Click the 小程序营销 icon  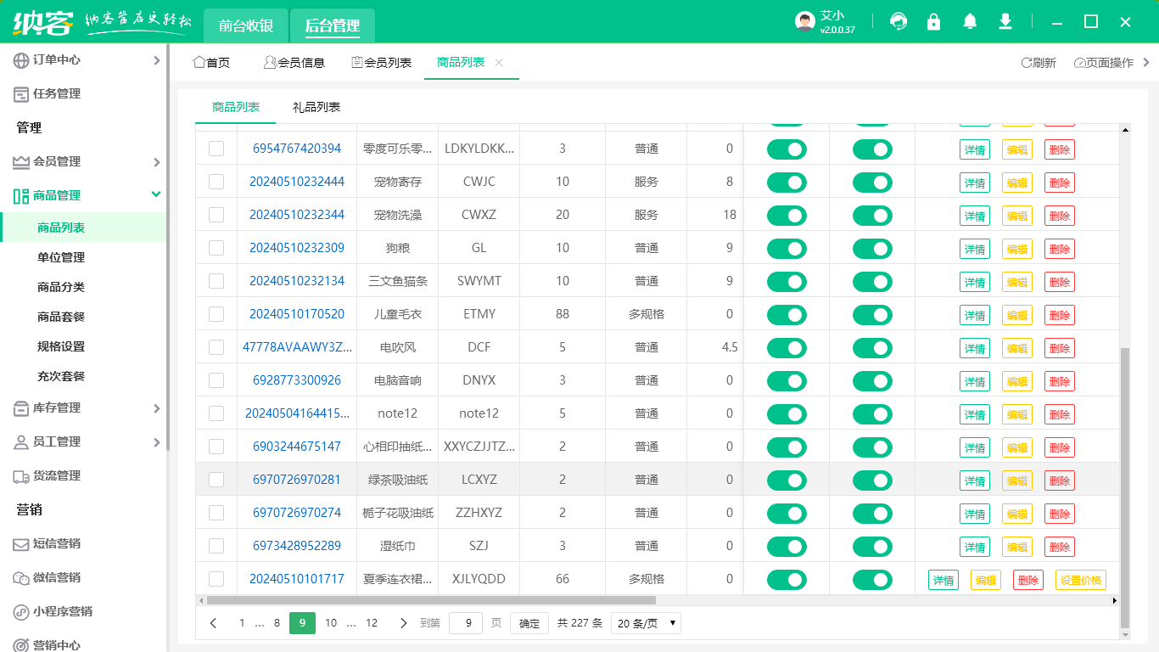pyautogui.click(x=21, y=612)
